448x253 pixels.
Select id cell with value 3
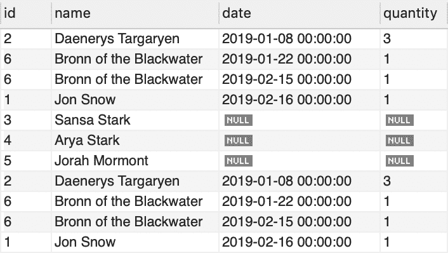(x=26, y=120)
